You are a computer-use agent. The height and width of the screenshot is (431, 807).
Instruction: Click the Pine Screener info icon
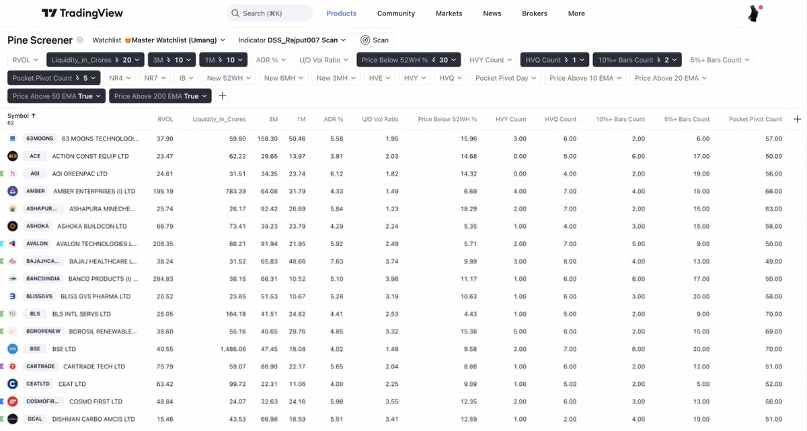pos(80,40)
